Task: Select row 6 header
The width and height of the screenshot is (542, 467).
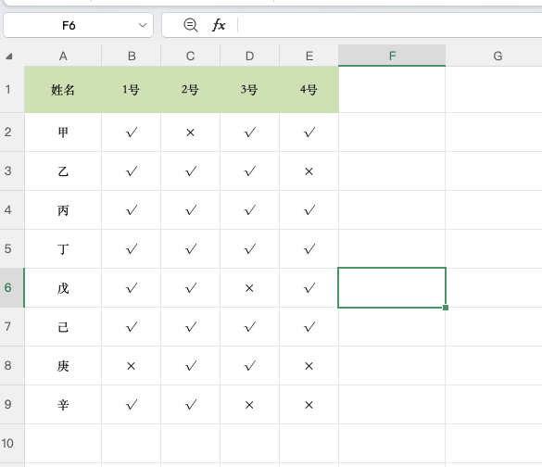Action: pyautogui.click(x=12, y=287)
